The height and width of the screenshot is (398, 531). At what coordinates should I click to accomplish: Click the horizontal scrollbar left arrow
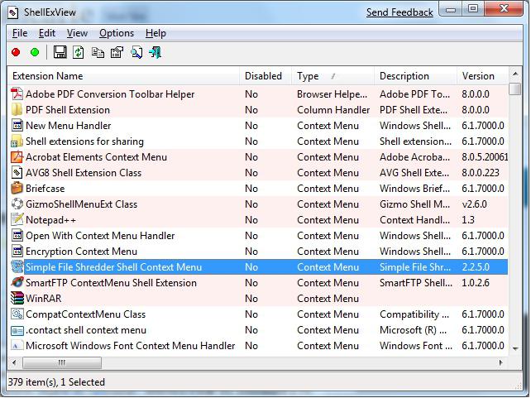[x=14, y=362]
